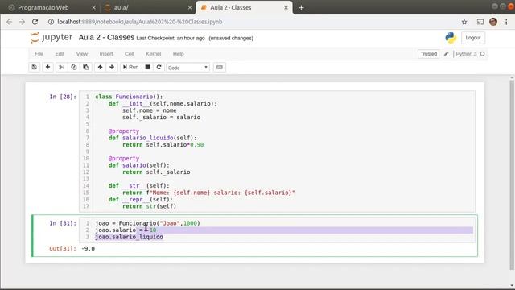Move selected cell down arrow
The width and height of the screenshot is (515, 290).
point(112,67)
